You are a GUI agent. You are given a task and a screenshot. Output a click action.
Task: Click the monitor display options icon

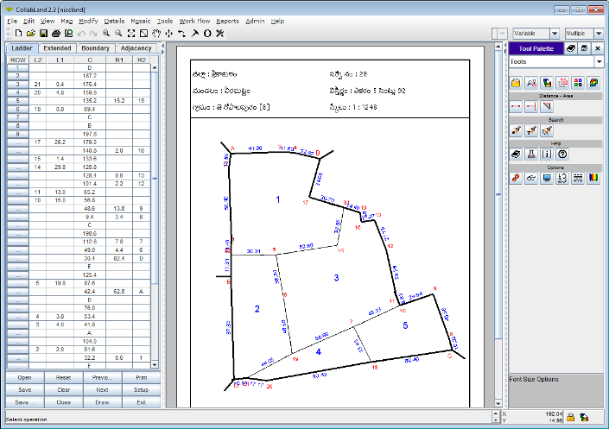(x=547, y=178)
